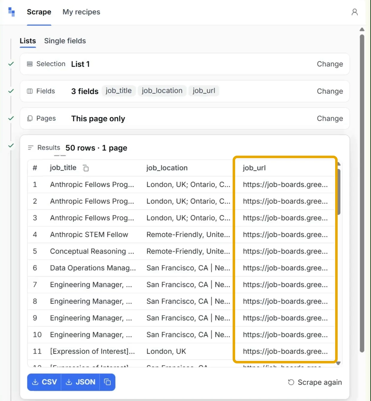Screen dimensions: 371x401
Task: Click row 11 London, UK location
Action: click(x=166, y=351)
